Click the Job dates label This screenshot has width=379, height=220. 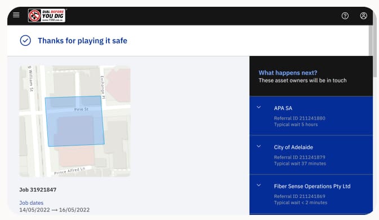pos(32,203)
